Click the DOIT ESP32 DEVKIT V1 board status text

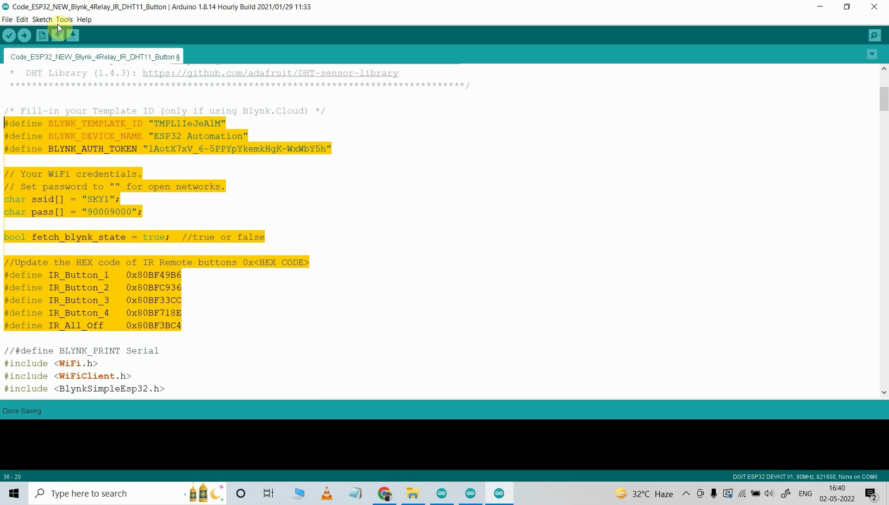coord(805,477)
